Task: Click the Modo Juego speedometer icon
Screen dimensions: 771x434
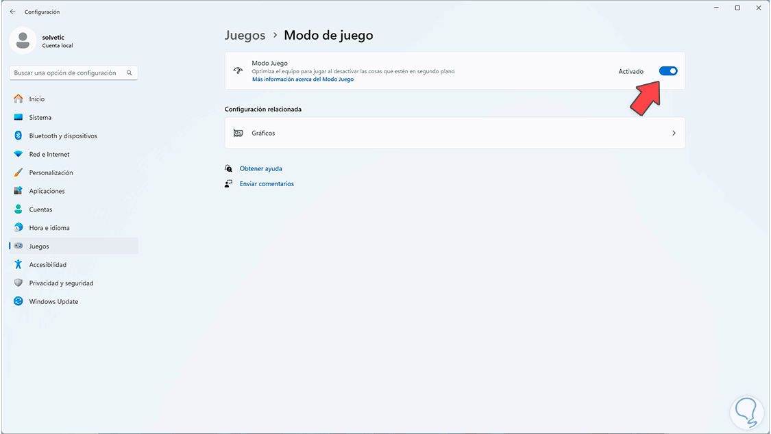Action: (238, 71)
